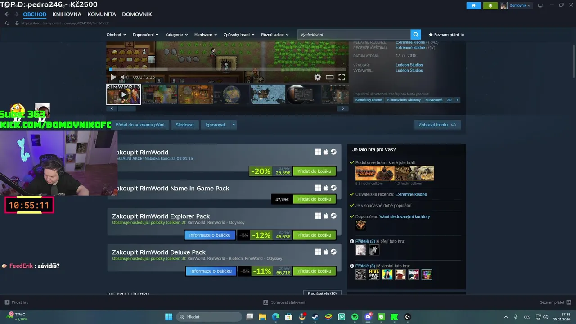Open the Různé sekce dropdown
This screenshot has height=324, width=576.
coord(275,35)
